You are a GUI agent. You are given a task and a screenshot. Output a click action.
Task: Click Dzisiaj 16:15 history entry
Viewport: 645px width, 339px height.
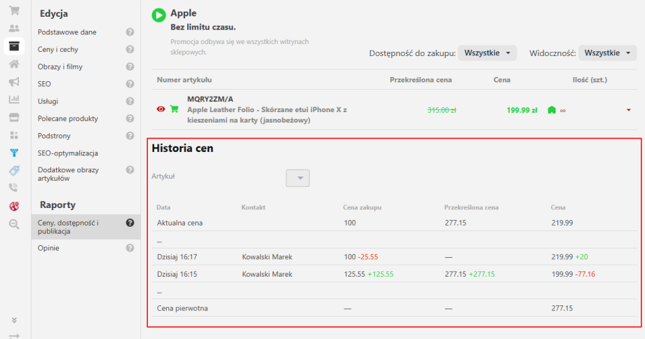tap(177, 274)
